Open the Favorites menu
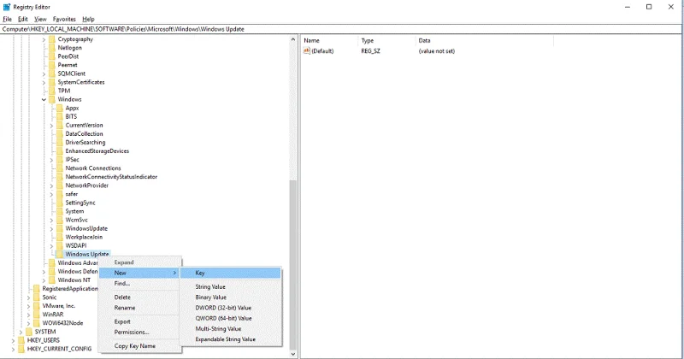The width and height of the screenshot is (684, 359). click(x=64, y=19)
